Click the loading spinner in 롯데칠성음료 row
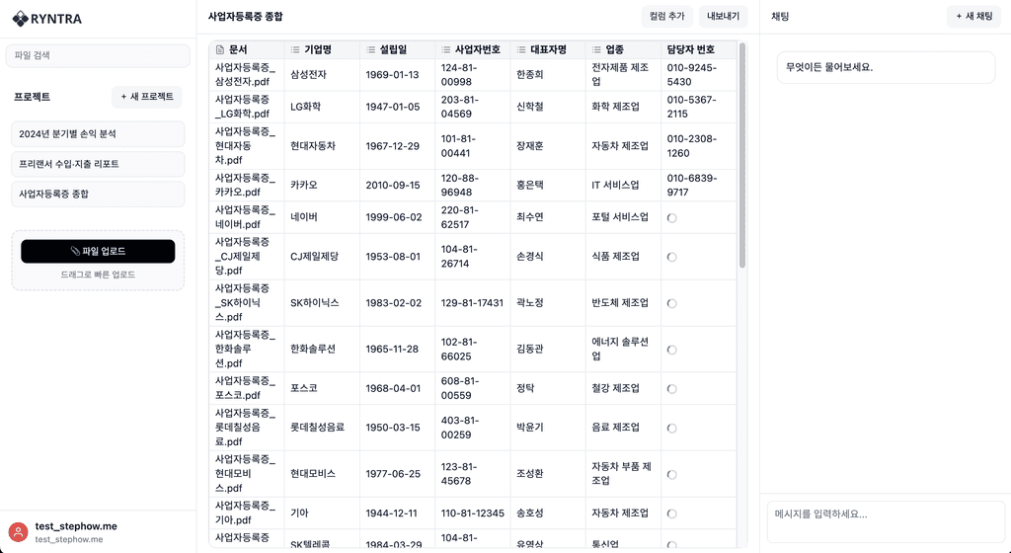The image size is (1011, 553). click(671, 428)
